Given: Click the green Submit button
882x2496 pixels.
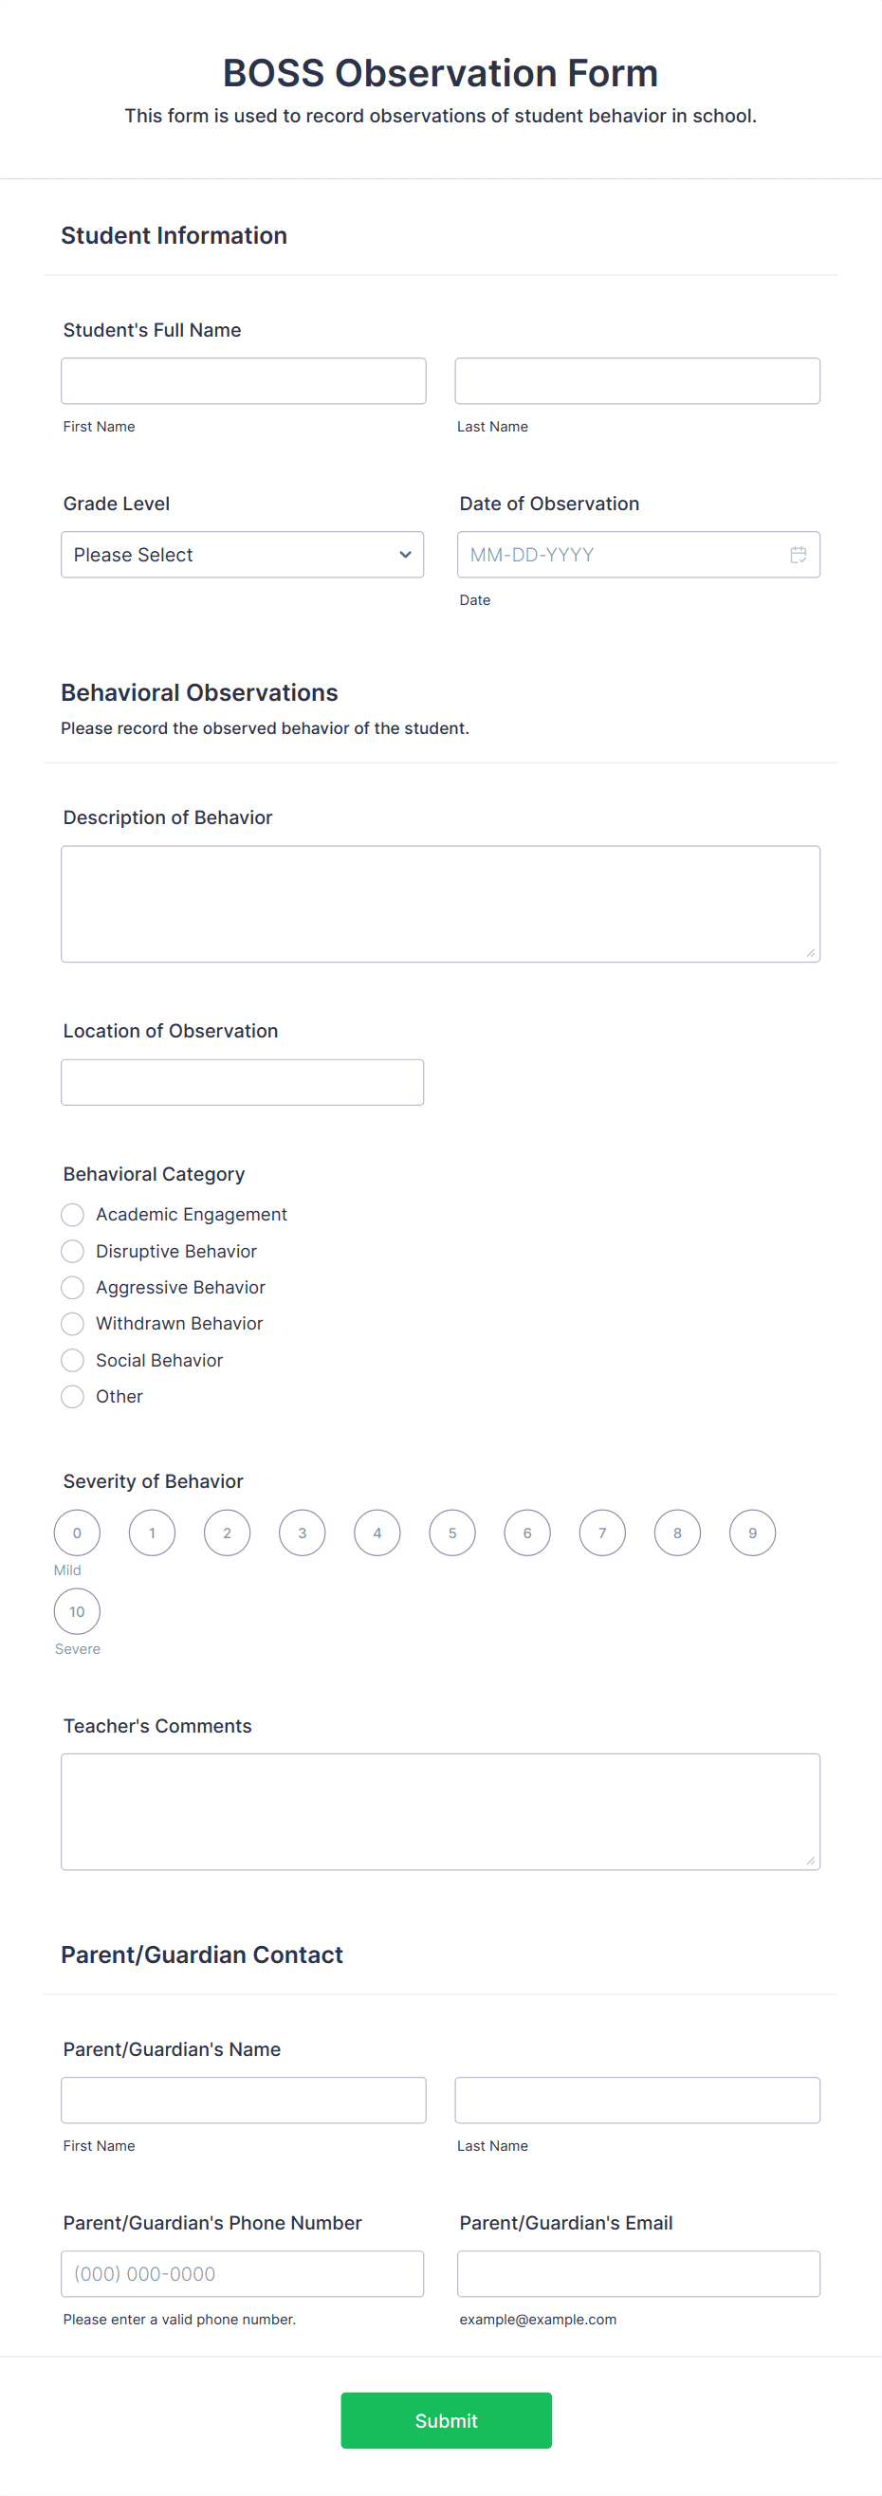Looking at the screenshot, I should tap(446, 2419).
